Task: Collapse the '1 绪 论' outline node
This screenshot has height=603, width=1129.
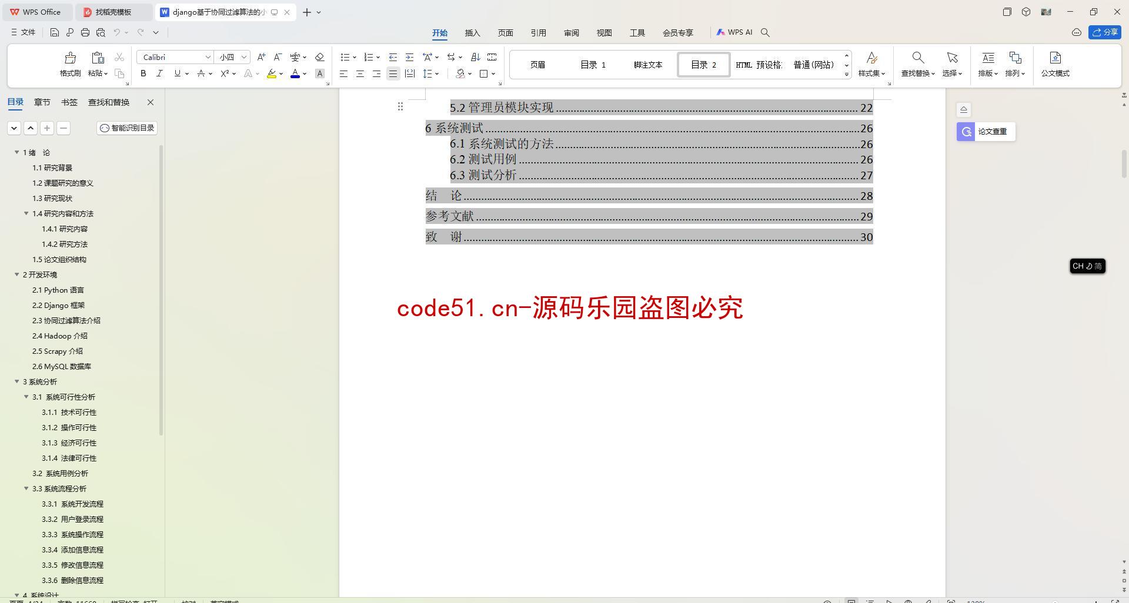Action: (x=17, y=152)
